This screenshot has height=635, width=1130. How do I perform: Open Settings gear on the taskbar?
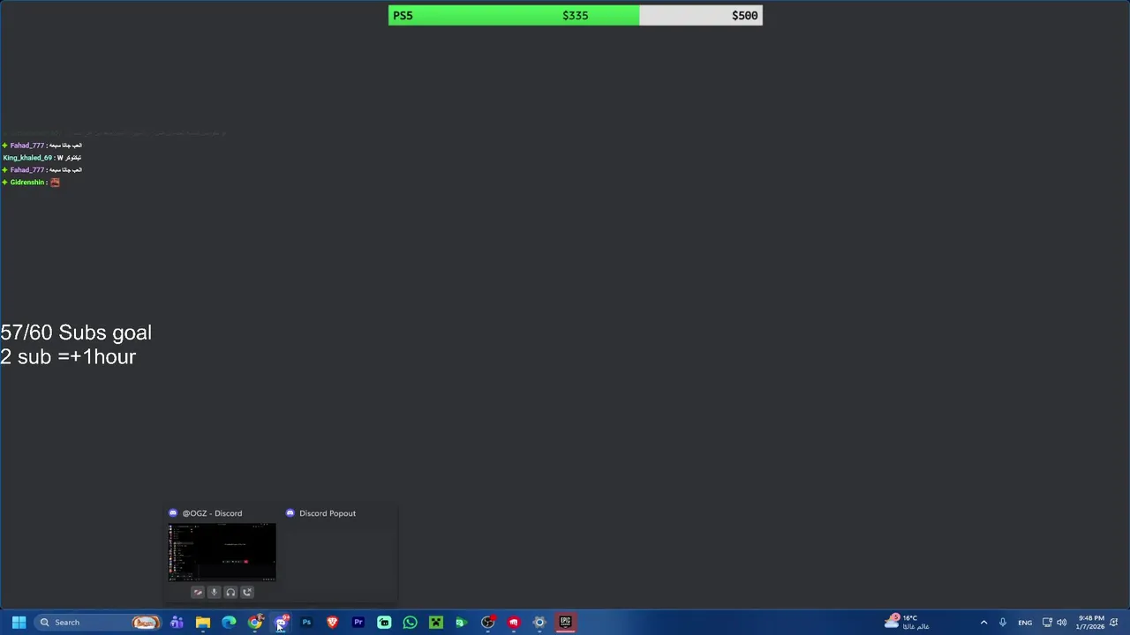point(539,623)
